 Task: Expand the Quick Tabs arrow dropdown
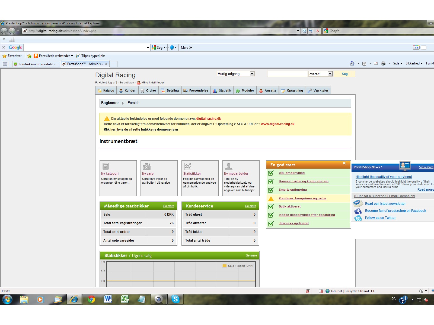[10, 64]
